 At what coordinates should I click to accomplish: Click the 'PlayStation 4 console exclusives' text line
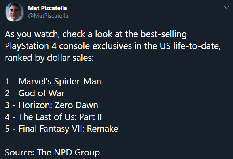click(113, 46)
